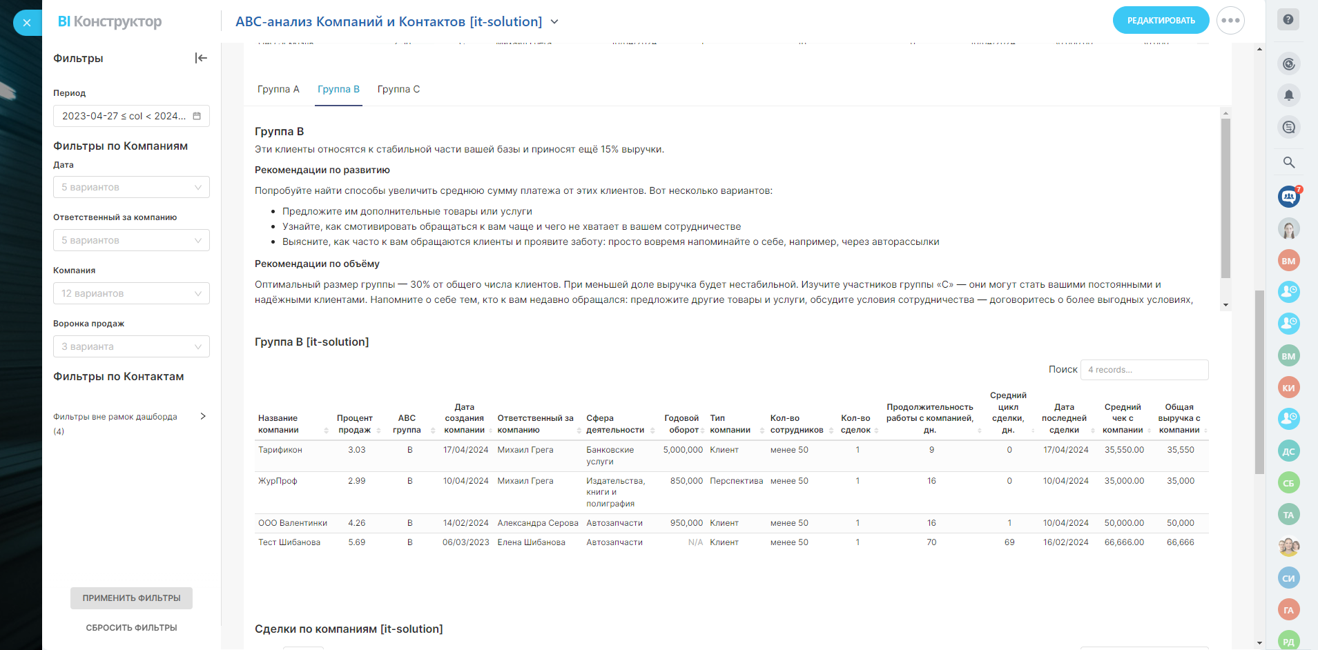Open the chat messages bubble icon

tap(1288, 127)
